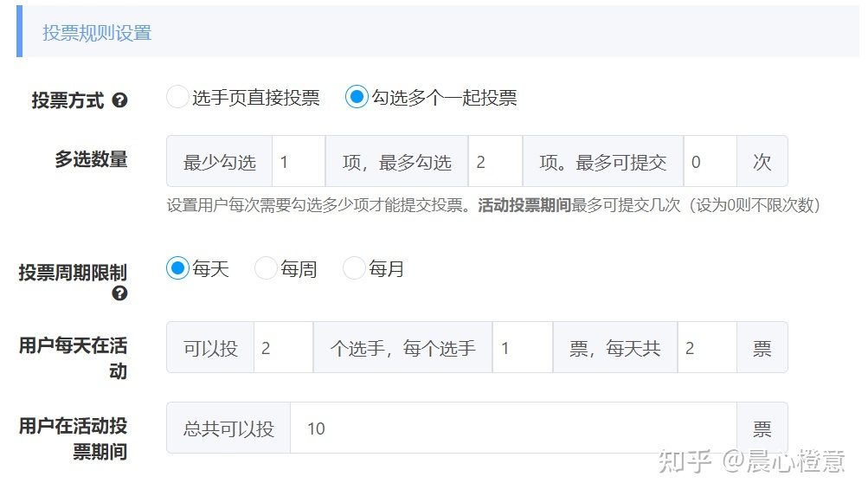
Task: Click the 可以投 contestants count field
Action: (284, 348)
